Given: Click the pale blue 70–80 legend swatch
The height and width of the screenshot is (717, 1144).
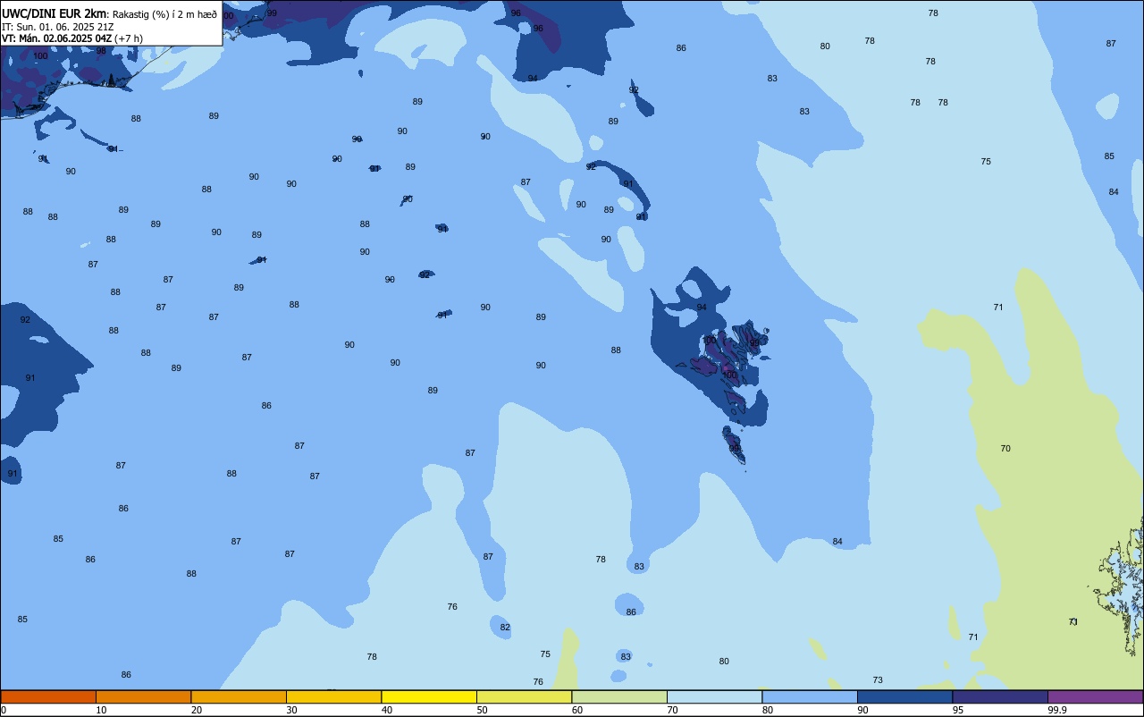Looking at the screenshot, I should point(714,696).
